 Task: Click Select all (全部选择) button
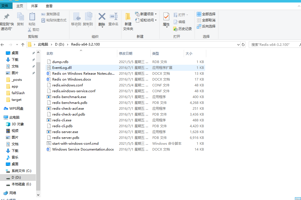point(206,14)
